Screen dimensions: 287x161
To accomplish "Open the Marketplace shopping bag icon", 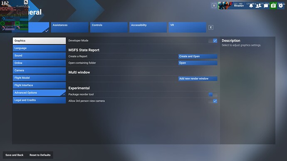I will coord(273,5).
